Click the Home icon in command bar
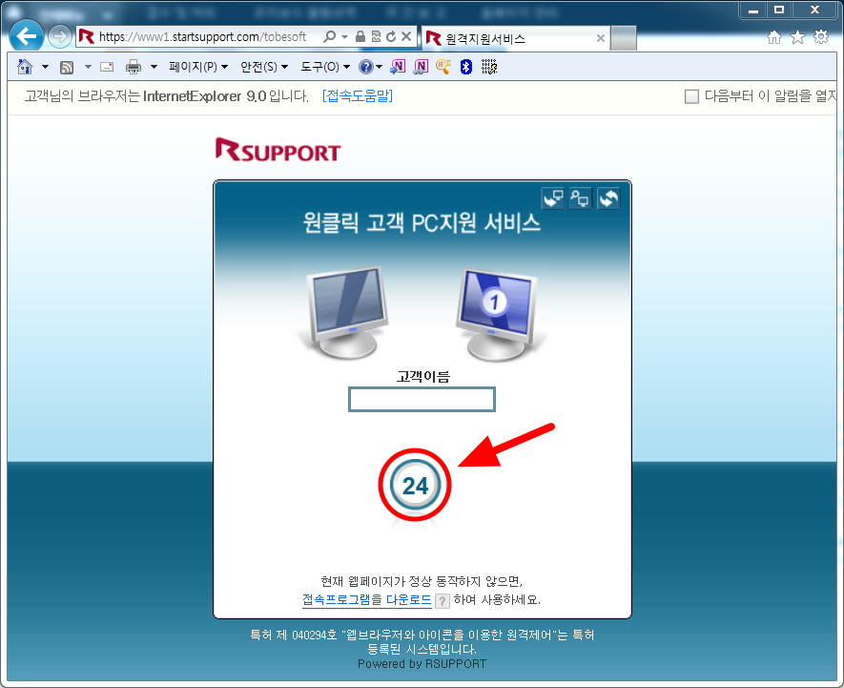The width and height of the screenshot is (844, 688). click(25, 67)
